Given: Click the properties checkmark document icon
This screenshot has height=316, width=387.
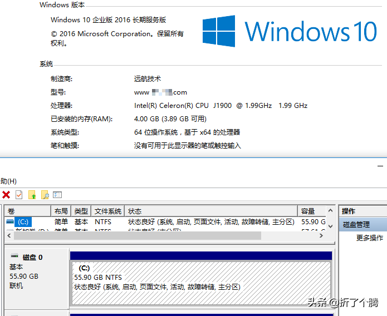Looking at the screenshot, I should (x=19, y=195).
